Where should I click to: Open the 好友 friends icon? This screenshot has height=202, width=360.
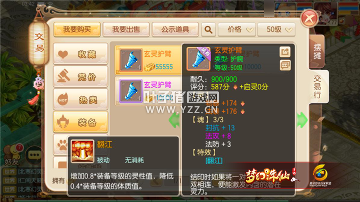[x=12, y=154]
